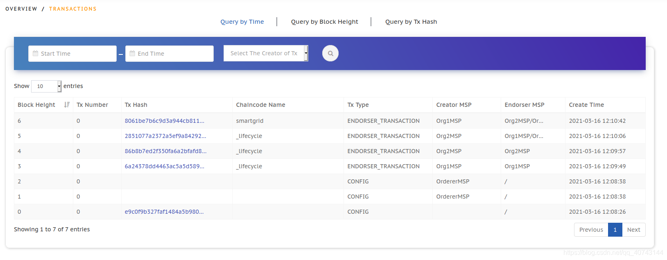Image resolution: width=667 pixels, height=260 pixels.
Task: Open tx hash 6a24378dd4463ac5a5d589
Action: coord(165,166)
